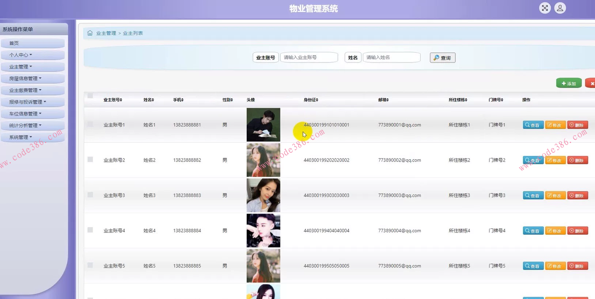This screenshot has width=595, height=299.
Task: Click 业主列表 breadcrumb link
Action: point(133,33)
